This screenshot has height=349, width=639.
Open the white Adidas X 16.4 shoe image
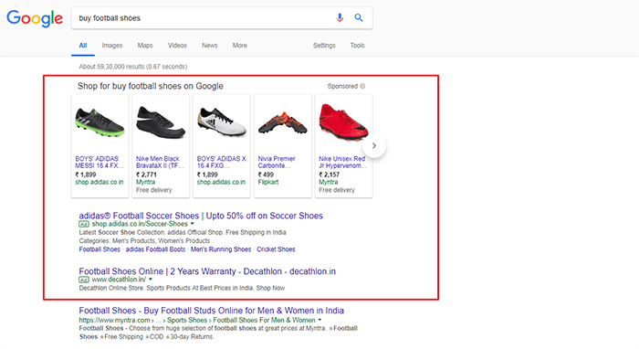(222, 122)
